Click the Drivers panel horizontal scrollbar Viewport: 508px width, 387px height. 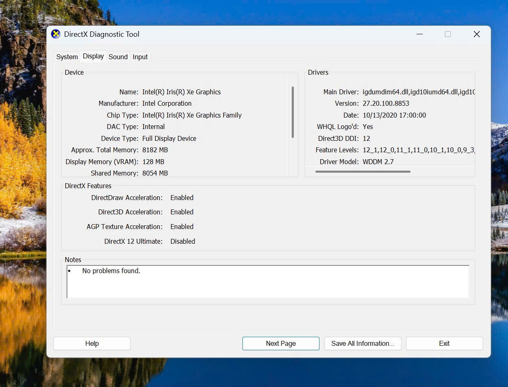coord(363,171)
